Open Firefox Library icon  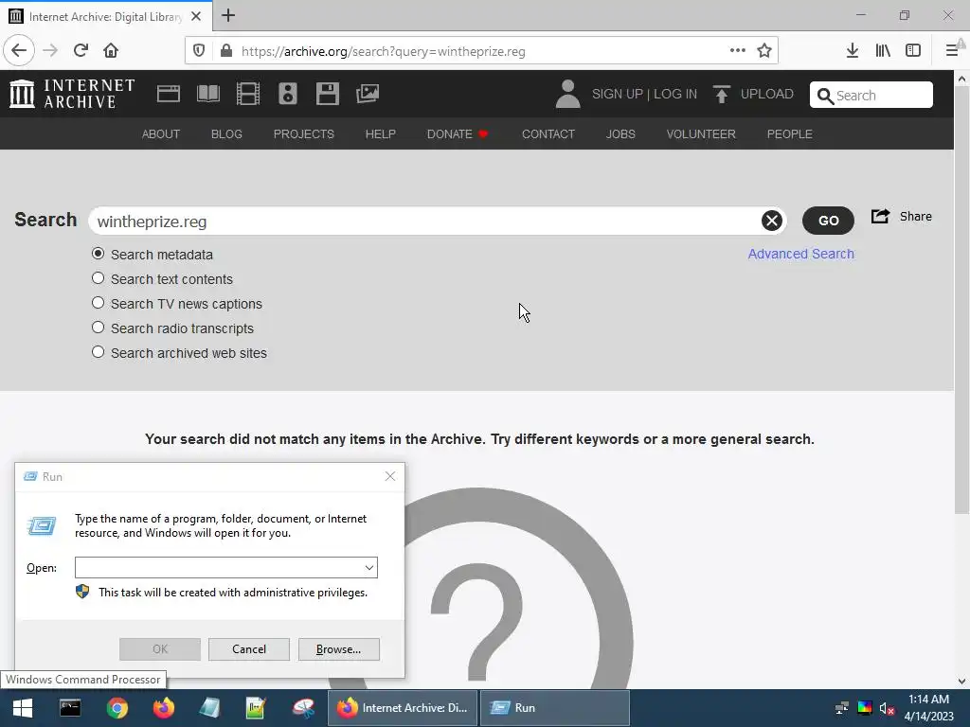click(x=883, y=51)
